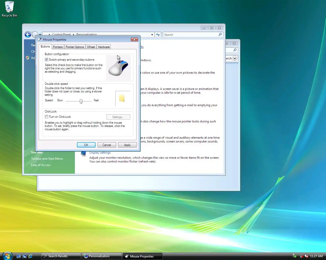326x260 pixels.
Task: Open the Display Settings link
Action: (100, 153)
